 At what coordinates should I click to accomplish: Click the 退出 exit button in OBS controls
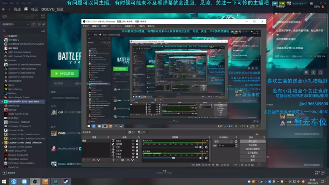pos(253,160)
